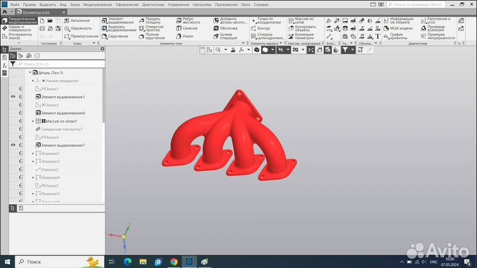The image size is (477, 268).
Task: Open Google Chrome from the taskbar
Action: tap(174, 261)
